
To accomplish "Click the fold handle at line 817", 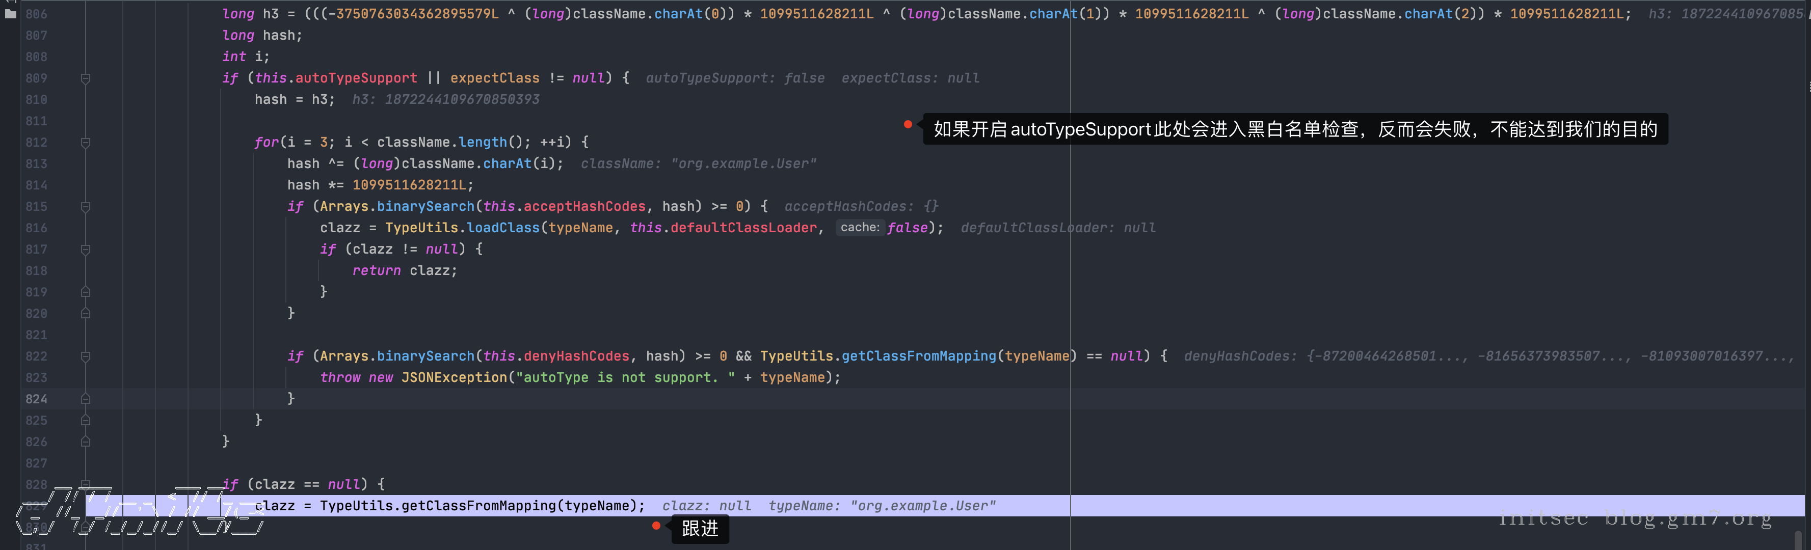I will click(85, 250).
